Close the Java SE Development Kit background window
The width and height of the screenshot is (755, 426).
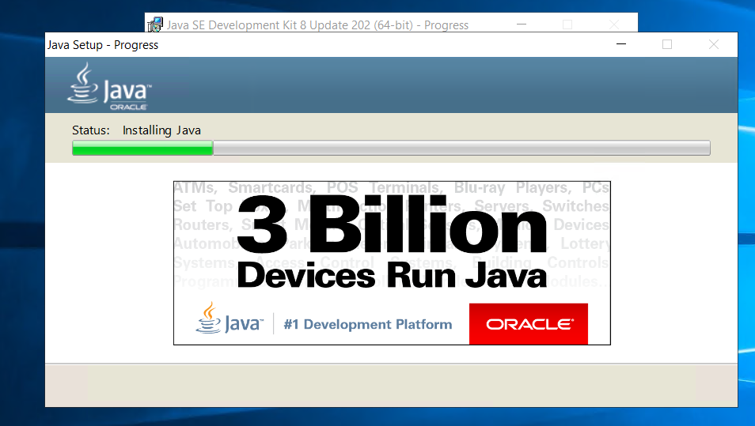pyautogui.click(x=614, y=24)
